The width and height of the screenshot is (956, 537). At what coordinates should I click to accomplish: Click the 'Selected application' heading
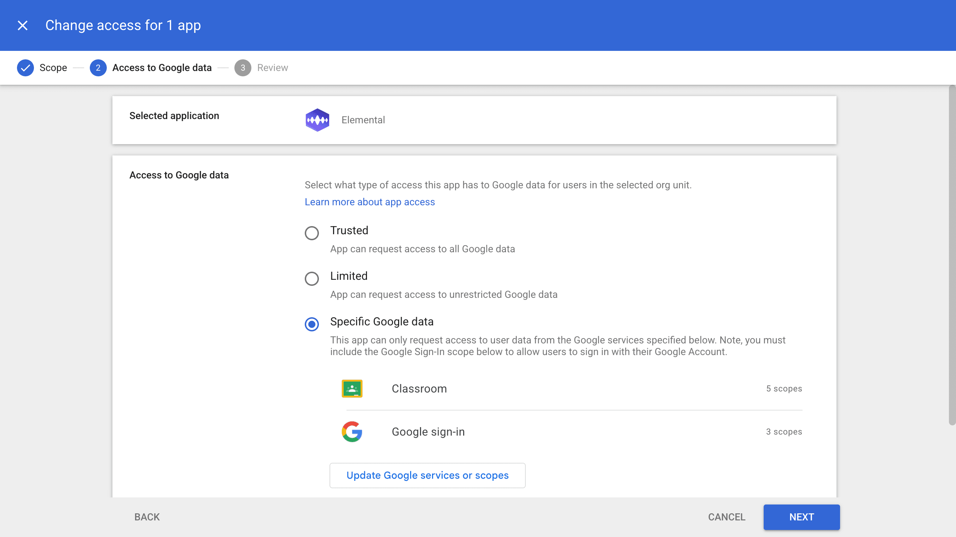coord(174,116)
